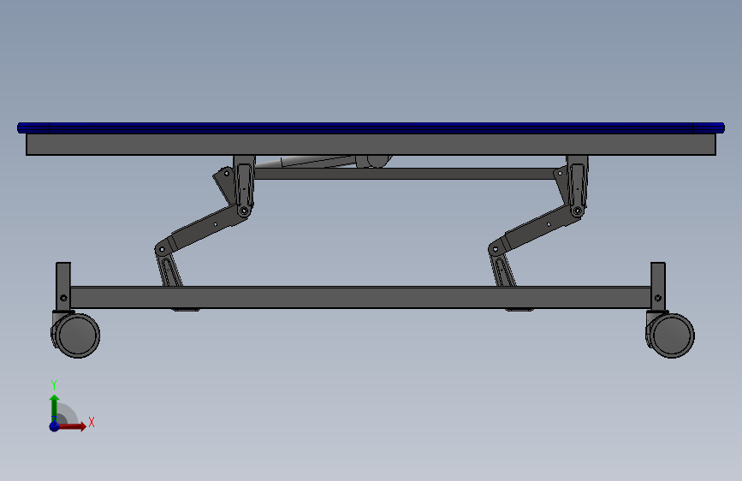Select the actuator cylinder under the bed frame
This screenshot has height=481, width=742.
coord(317,161)
